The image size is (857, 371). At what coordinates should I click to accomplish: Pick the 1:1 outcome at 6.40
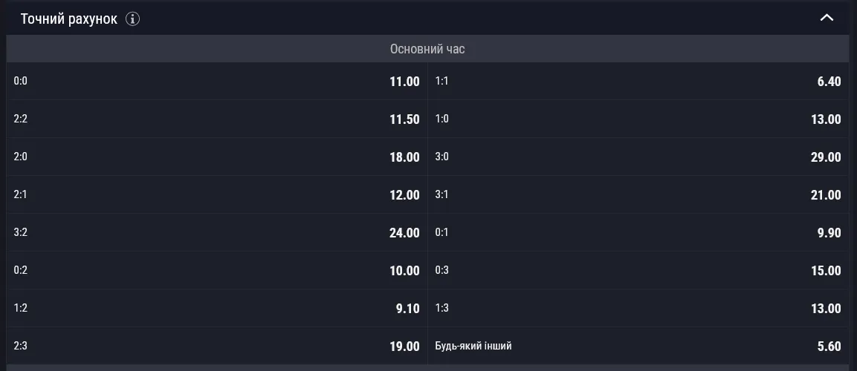pyautogui.click(x=638, y=82)
